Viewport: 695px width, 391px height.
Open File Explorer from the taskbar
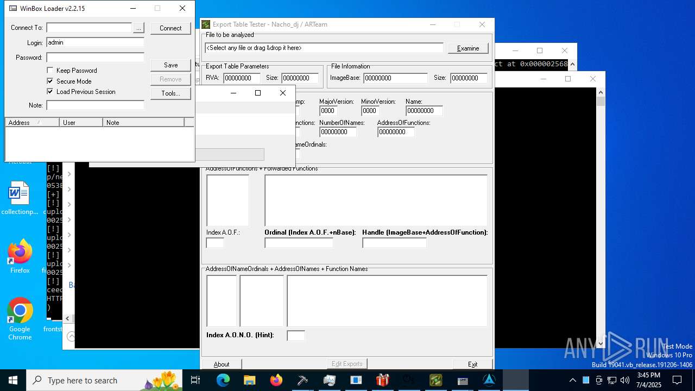click(x=250, y=380)
